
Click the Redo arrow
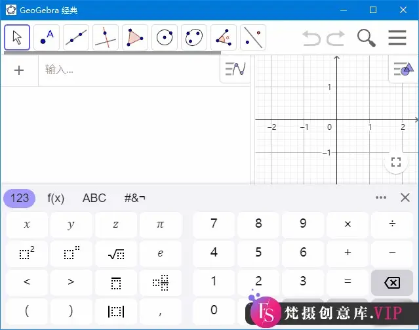pyautogui.click(x=336, y=37)
